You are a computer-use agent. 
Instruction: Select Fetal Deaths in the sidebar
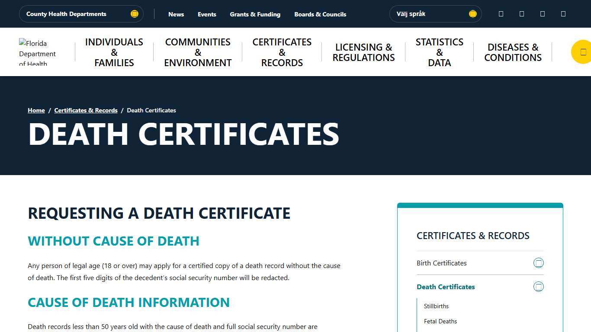click(440, 321)
